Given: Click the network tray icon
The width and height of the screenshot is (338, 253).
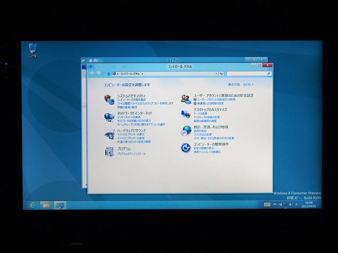Looking at the screenshot, I should (x=286, y=205).
